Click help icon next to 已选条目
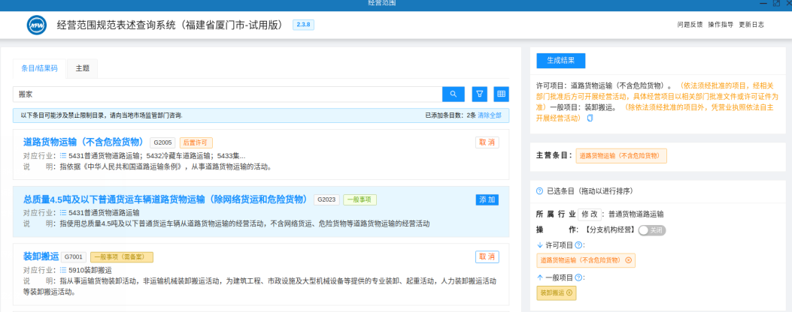The image size is (792, 312). coord(539,191)
